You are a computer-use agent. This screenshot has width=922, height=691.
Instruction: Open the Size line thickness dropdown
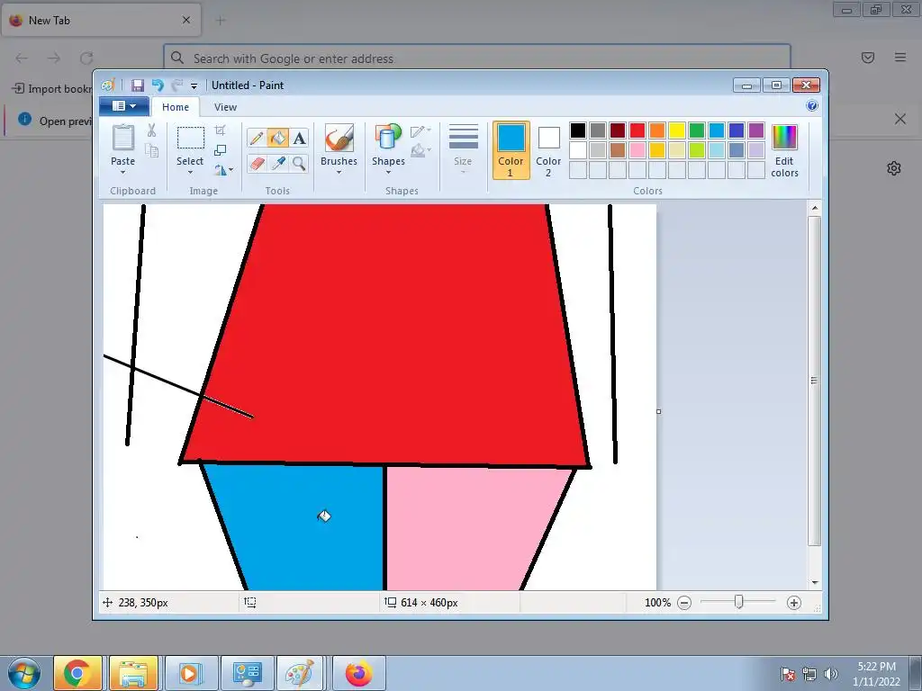(x=463, y=149)
